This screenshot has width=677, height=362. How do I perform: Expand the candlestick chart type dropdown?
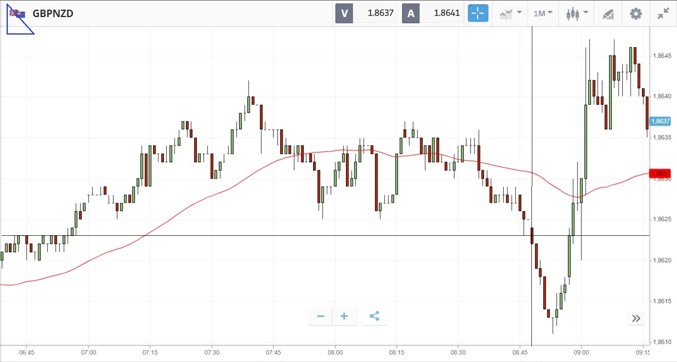tap(577, 14)
